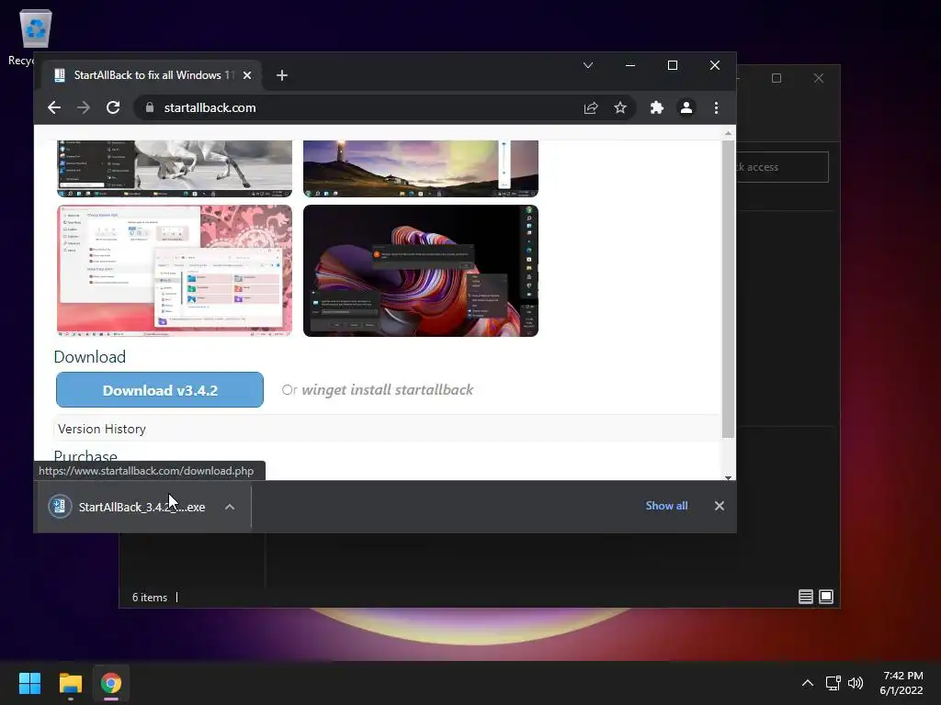941x705 pixels.
Task: Open the Version History section
Action: pos(102,430)
